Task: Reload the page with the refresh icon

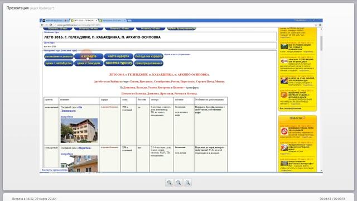Action: pos(51,25)
